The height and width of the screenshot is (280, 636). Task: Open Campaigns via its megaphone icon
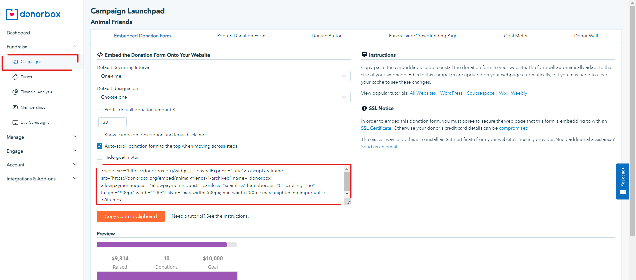(x=15, y=62)
